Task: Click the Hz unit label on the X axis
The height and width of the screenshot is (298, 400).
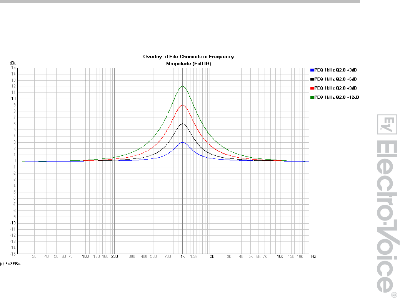Action: point(313,256)
